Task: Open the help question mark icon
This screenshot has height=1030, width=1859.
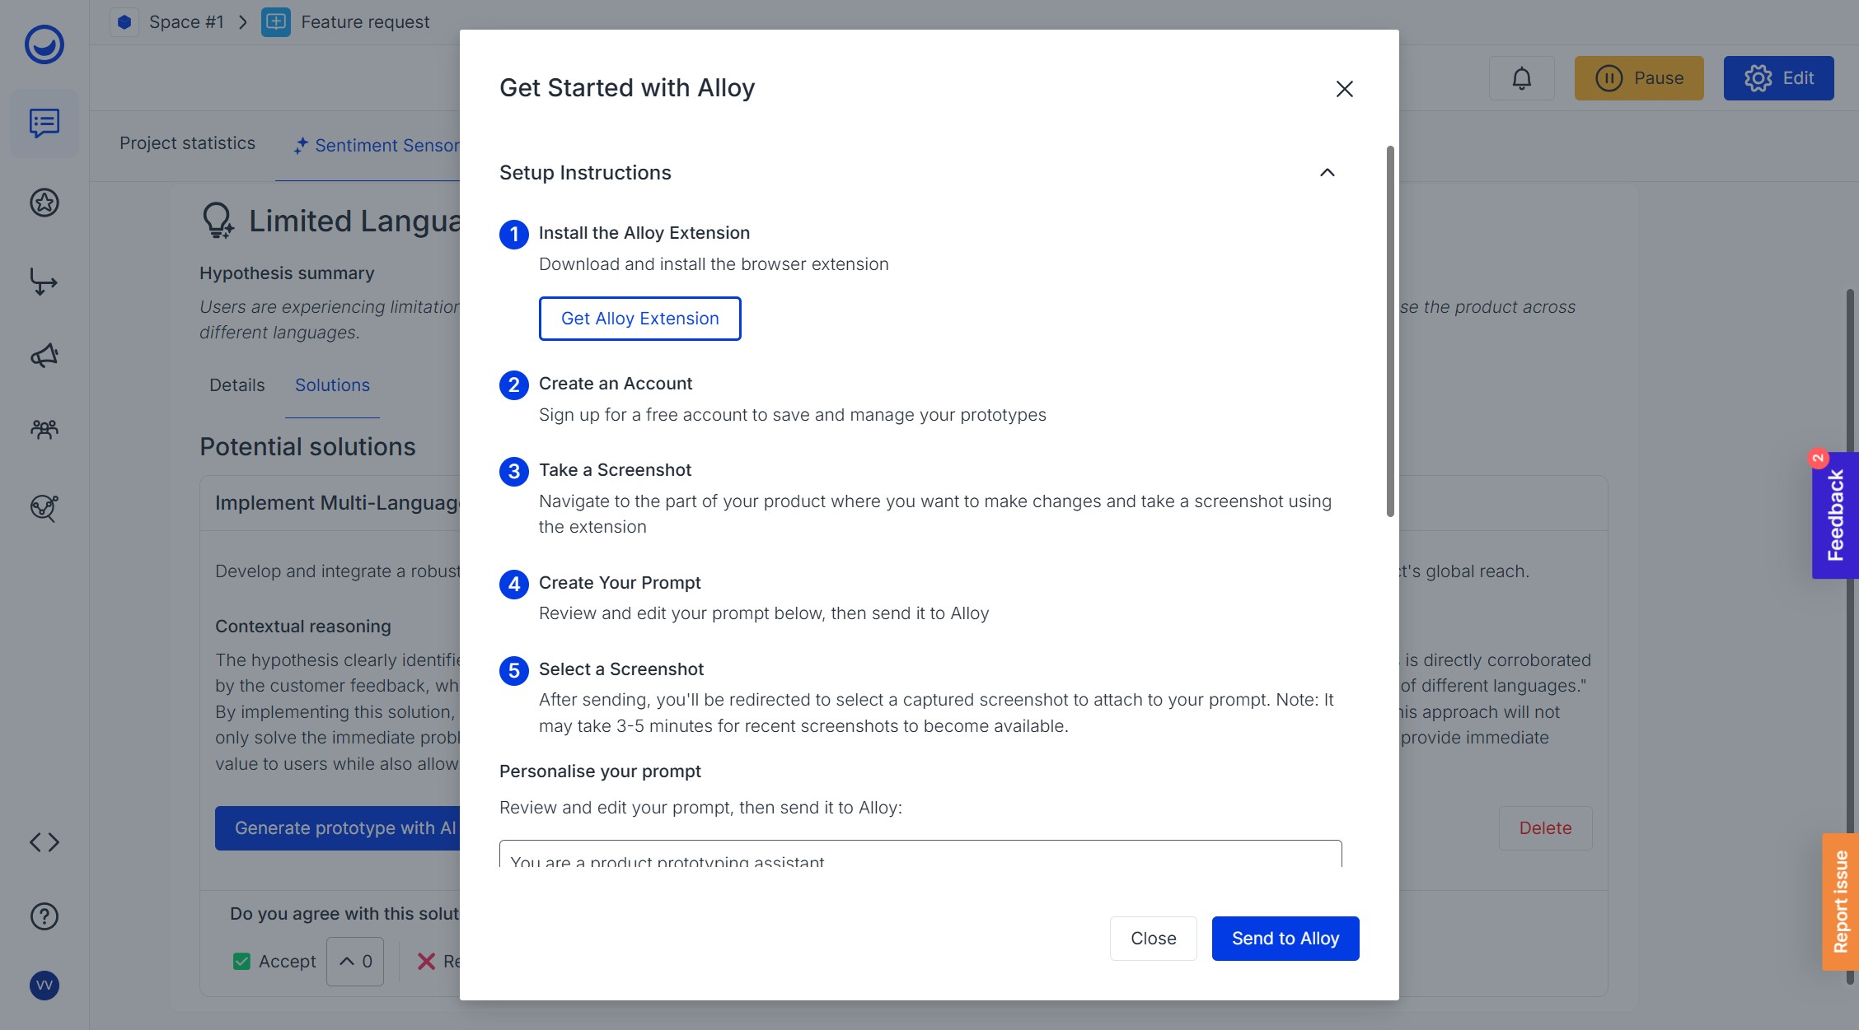Action: pyautogui.click(x=44, y=916)
